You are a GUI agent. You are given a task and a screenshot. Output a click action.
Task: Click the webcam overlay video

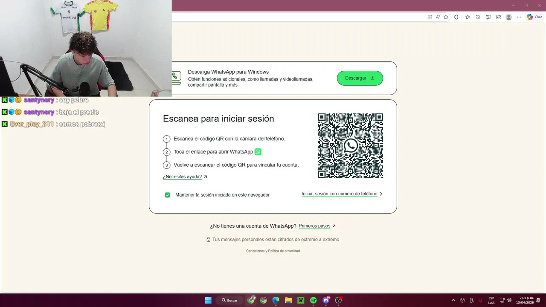tap(86, 48)
